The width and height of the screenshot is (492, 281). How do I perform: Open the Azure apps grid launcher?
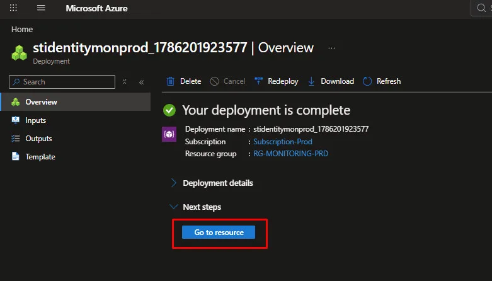(x=13, y=8)
